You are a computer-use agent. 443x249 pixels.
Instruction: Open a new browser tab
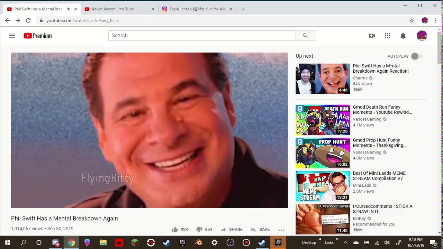click(243, 9)
